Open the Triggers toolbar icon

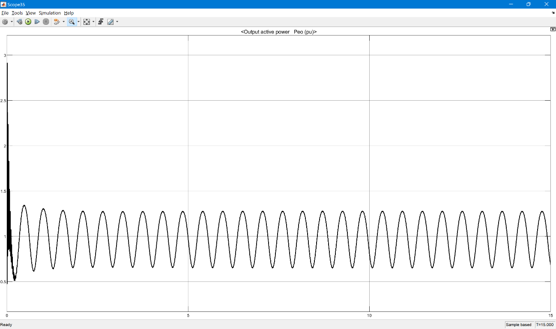101,21
